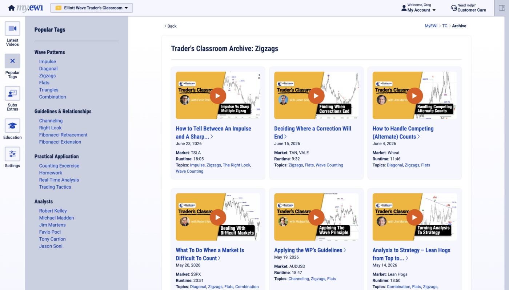
Task: Toggle the side panel icon at top right
Action: coord(502,8)
